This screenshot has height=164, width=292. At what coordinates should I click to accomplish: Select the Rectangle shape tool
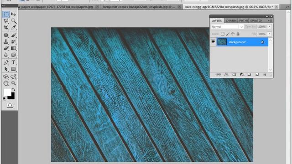pos(13,69)
